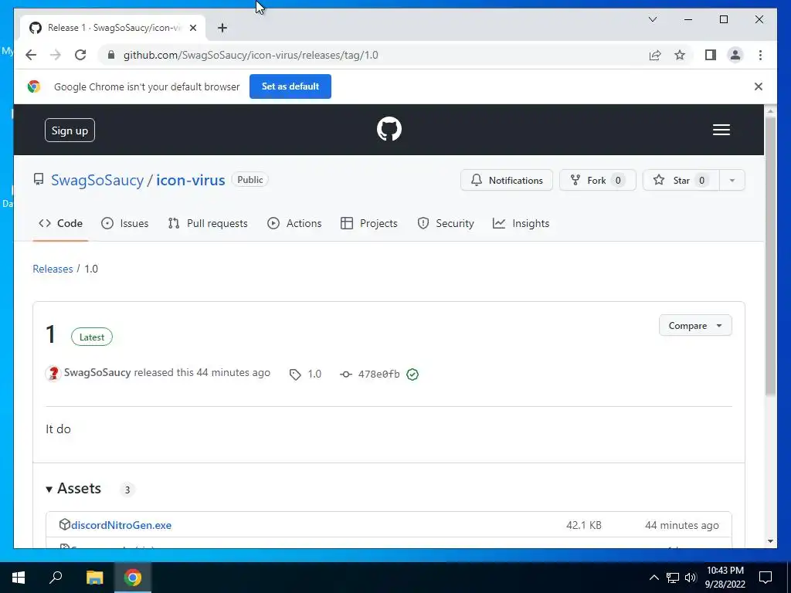View the Security tab
791x593 pixels.
[x=446, y=223]
